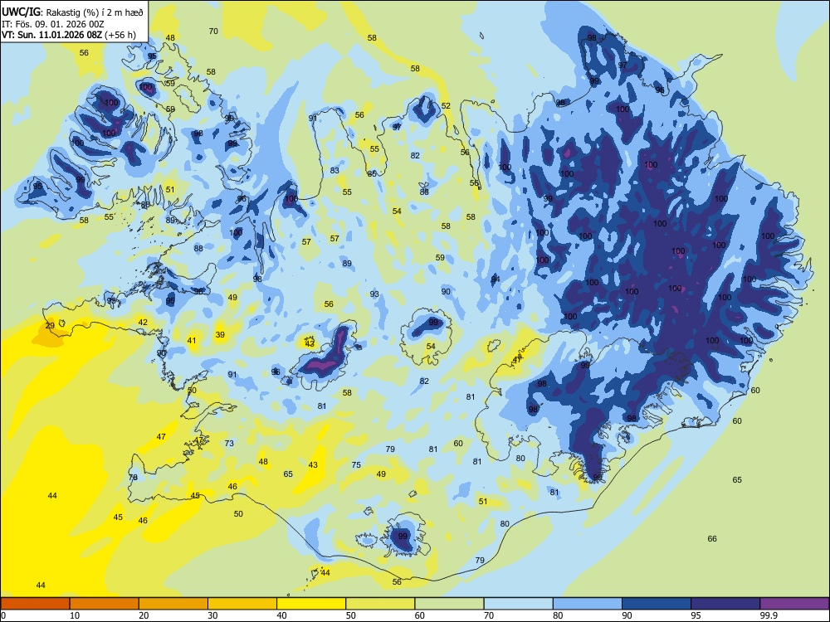The width and height of the screenshot is (830, 622).
Task: Click the 99.9 legend tick label
Action: pos(768,615)
